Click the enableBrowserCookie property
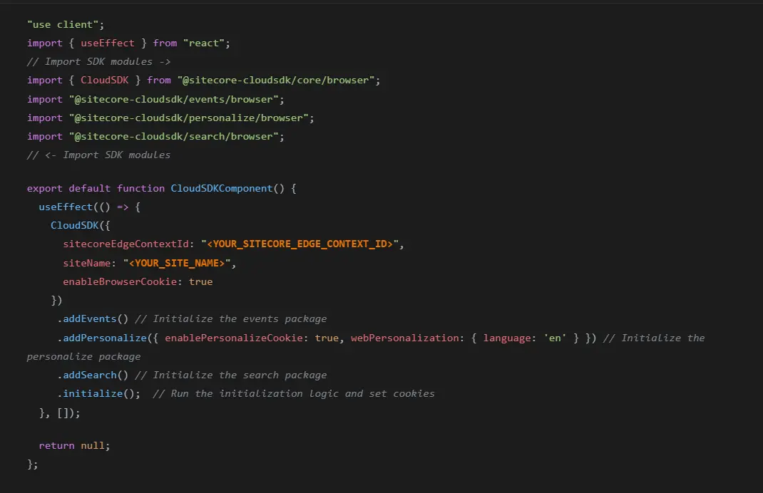 click(120, 282)
